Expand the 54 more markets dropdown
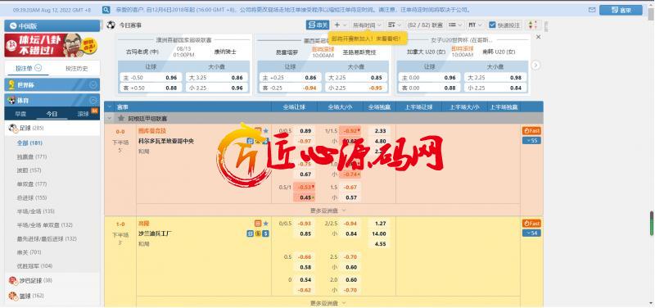Image resolution: width=655 pixels, height=308 pixels. tap(531, 233)
